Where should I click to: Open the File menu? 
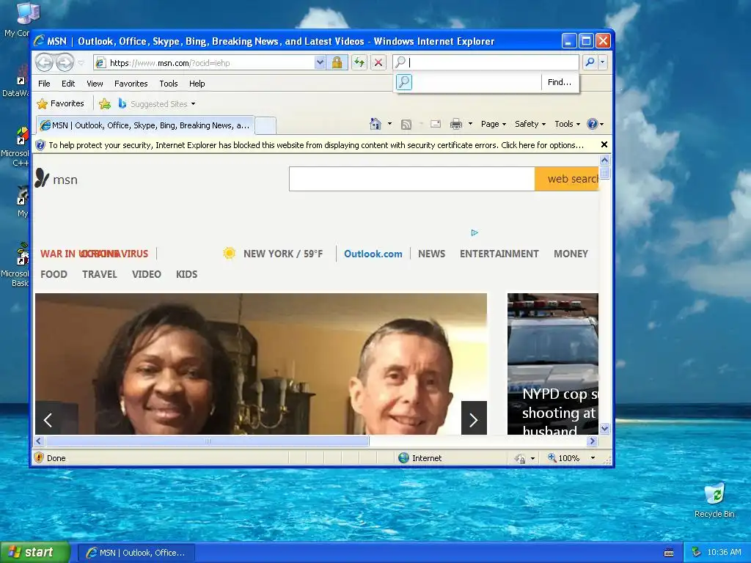pos(44,84)
